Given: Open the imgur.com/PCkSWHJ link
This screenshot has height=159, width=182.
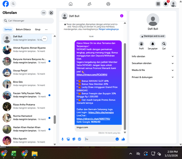Looking at the screenshot, I should (92, 75).
